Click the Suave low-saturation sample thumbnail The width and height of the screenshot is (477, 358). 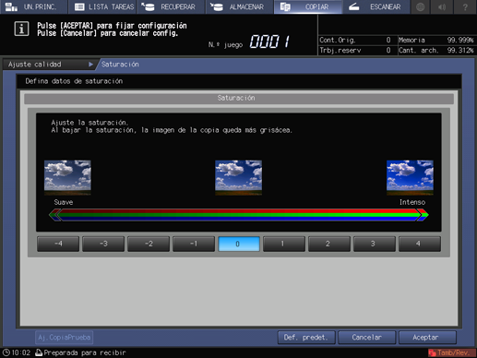click(67, 177)
